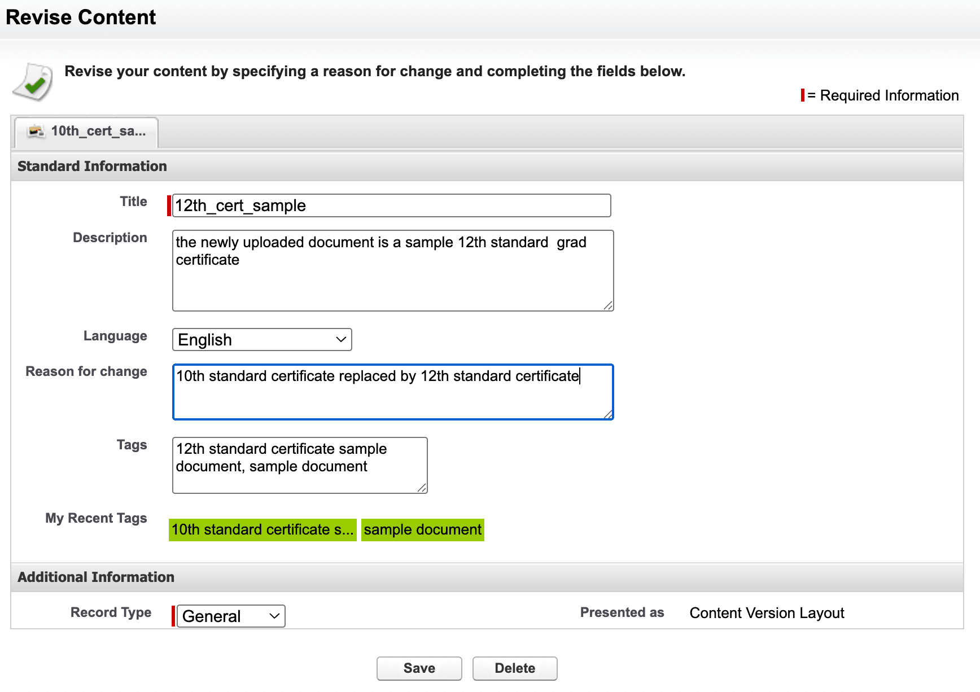Click the Language dropdown chevron arrow
Screen dimensions: 980x692
[x=340, y=339]
